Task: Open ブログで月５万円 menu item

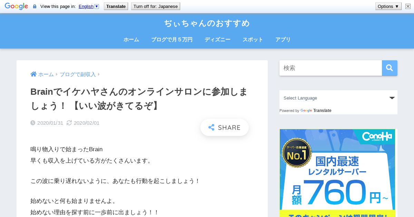Action: pos(172,40)
